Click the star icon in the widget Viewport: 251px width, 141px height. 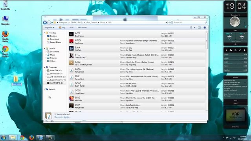(x=244, y=50)
